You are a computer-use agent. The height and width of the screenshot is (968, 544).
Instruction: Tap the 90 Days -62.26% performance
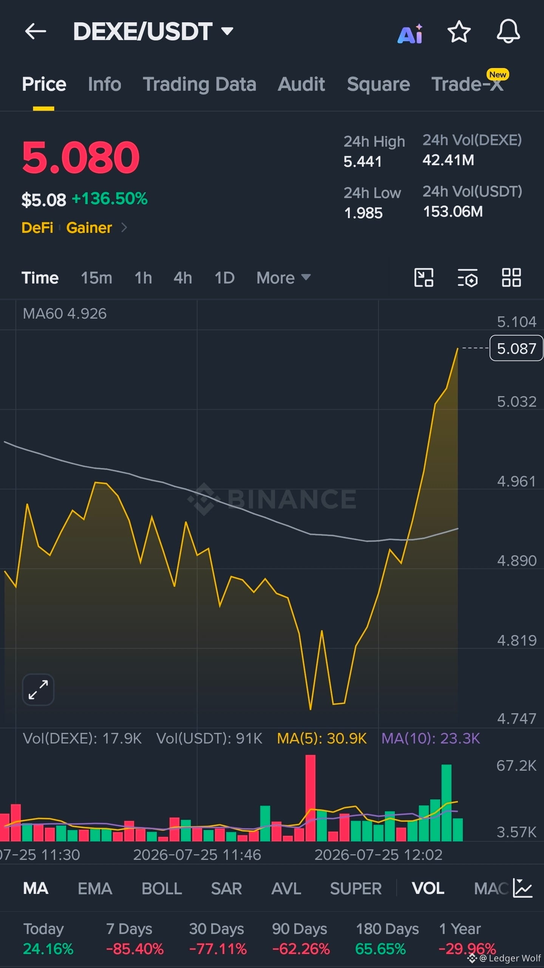[301, 939]
